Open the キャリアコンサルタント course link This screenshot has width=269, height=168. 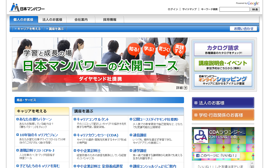pos(93,119)
